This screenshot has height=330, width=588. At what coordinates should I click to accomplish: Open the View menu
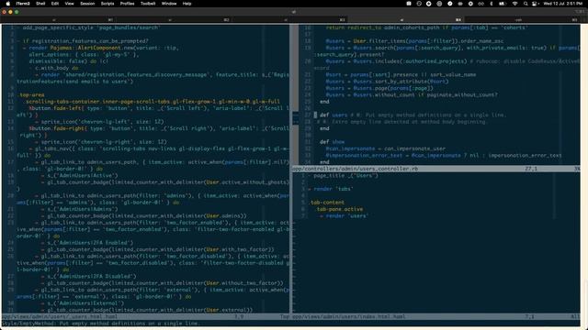(70, 4)
